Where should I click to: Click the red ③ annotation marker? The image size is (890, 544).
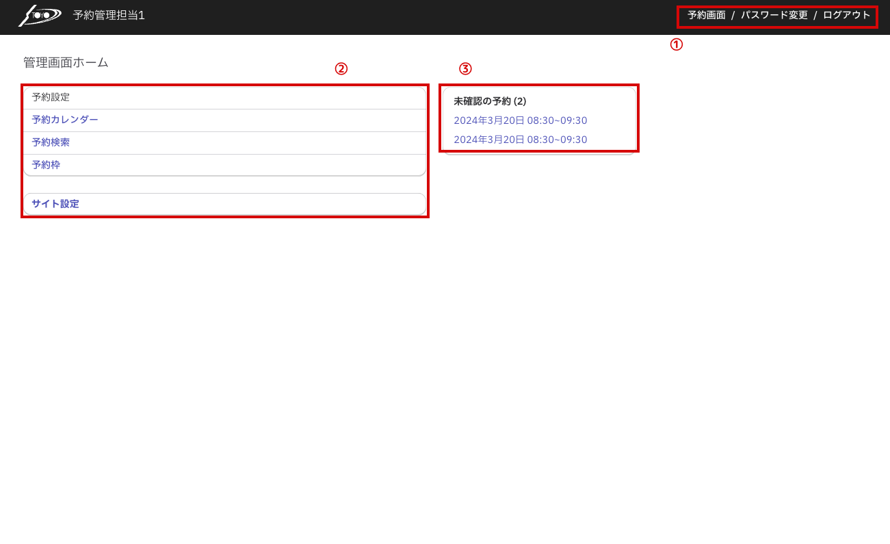click(x=465, y=68)
